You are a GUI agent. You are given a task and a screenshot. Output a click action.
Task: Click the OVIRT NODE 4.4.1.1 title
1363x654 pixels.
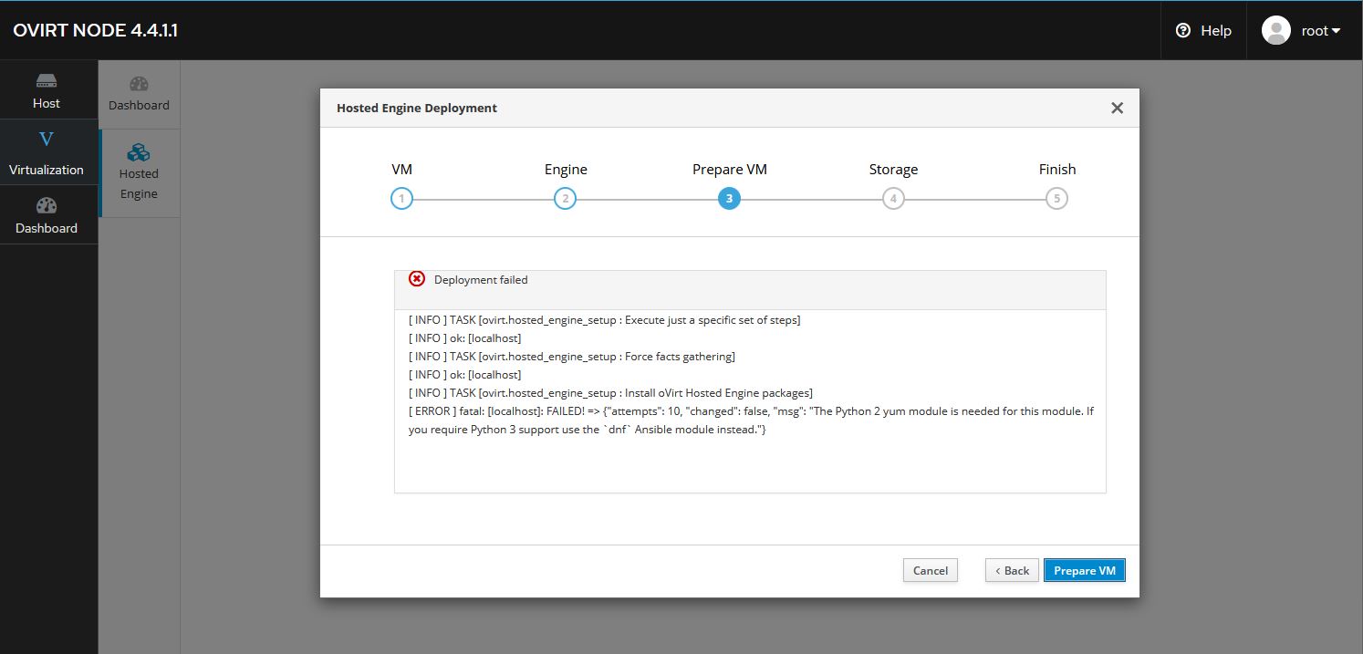click(95, 30)
